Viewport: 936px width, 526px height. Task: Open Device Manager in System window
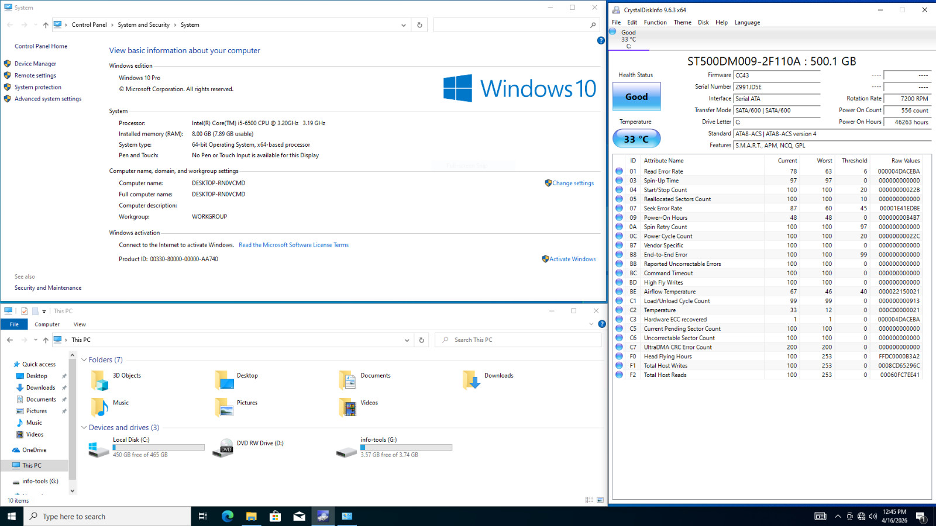pos(35,64)
